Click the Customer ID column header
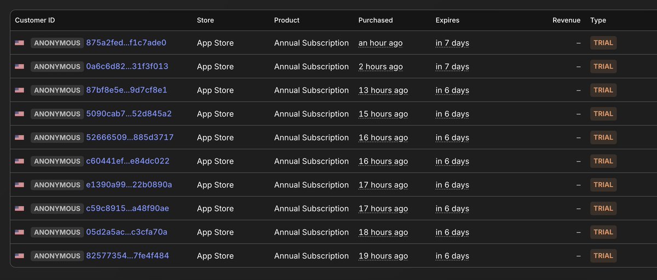 [x=35, y=20]
